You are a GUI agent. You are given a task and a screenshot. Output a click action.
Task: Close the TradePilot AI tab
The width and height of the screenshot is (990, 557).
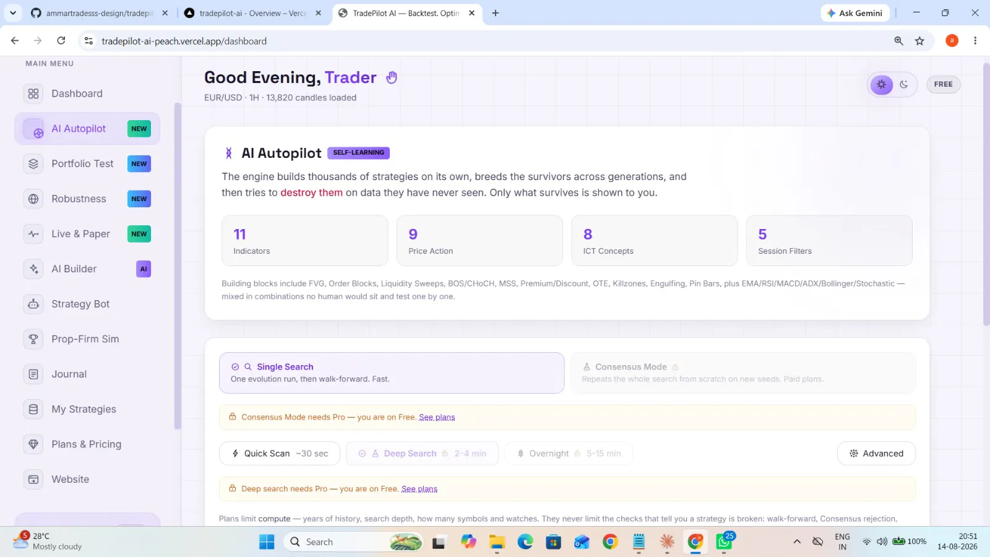pyautogui.click(x=471, y=13)
